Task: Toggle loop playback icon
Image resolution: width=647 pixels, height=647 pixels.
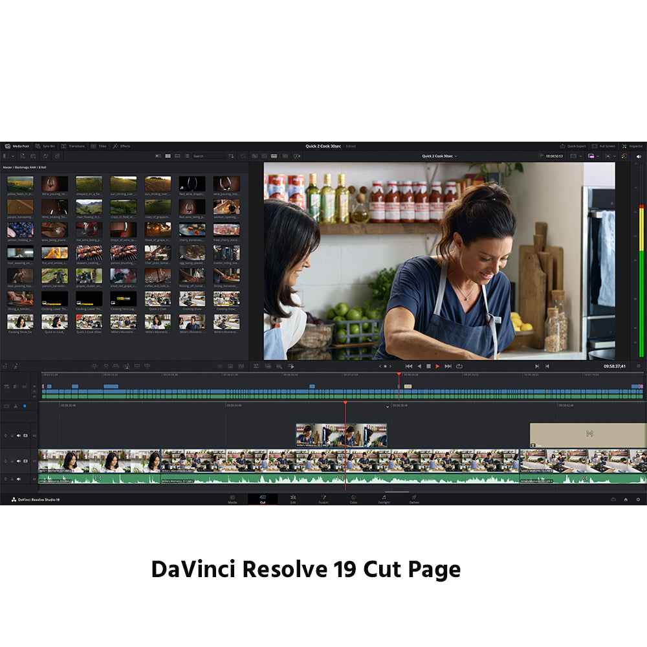Action: [459, 366]
